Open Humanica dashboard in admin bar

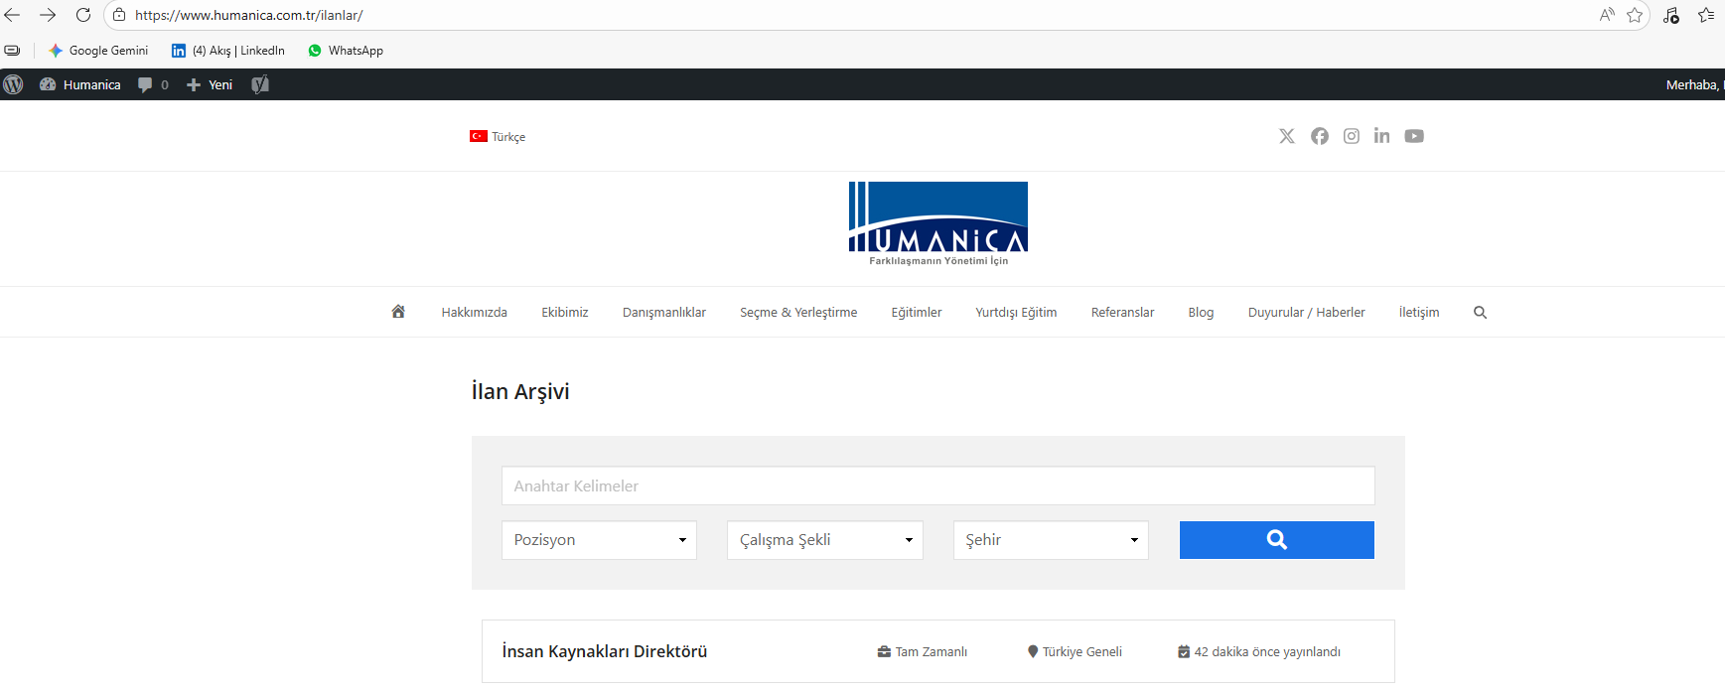tap(80, 84)
